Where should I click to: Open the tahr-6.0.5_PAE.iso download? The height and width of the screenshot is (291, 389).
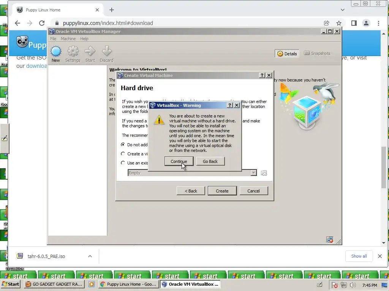(46, 256)
